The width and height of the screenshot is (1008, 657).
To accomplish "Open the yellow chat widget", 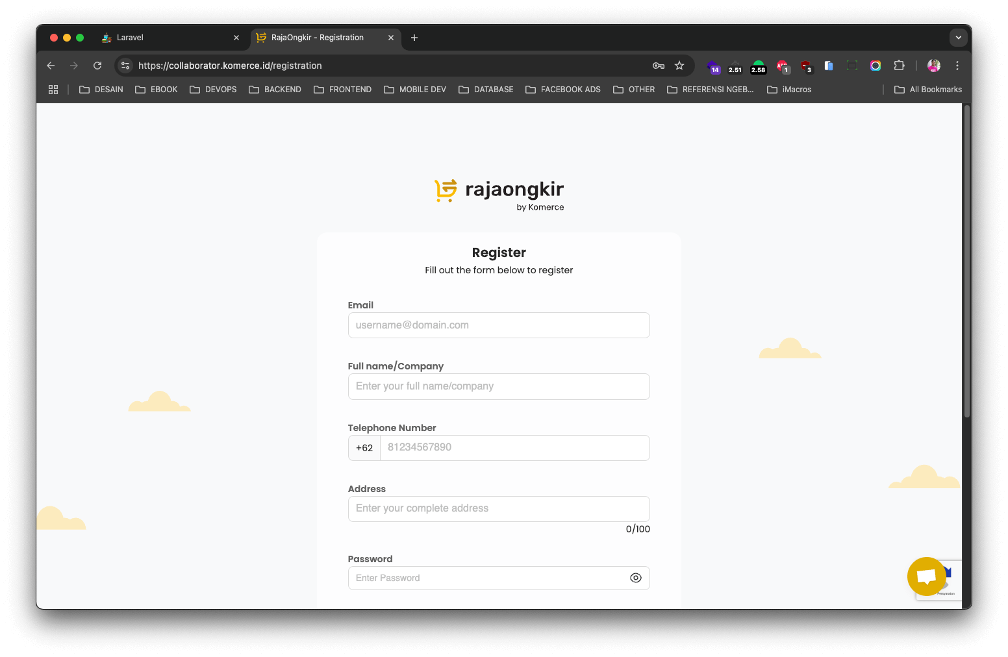I will click(x=927, y=576).
